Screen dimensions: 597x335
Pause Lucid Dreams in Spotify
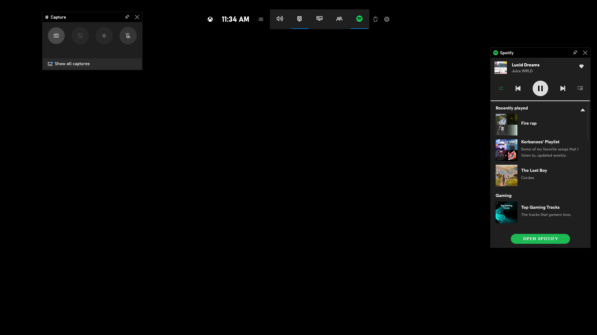pyautogui.click(x=540, y=88)
